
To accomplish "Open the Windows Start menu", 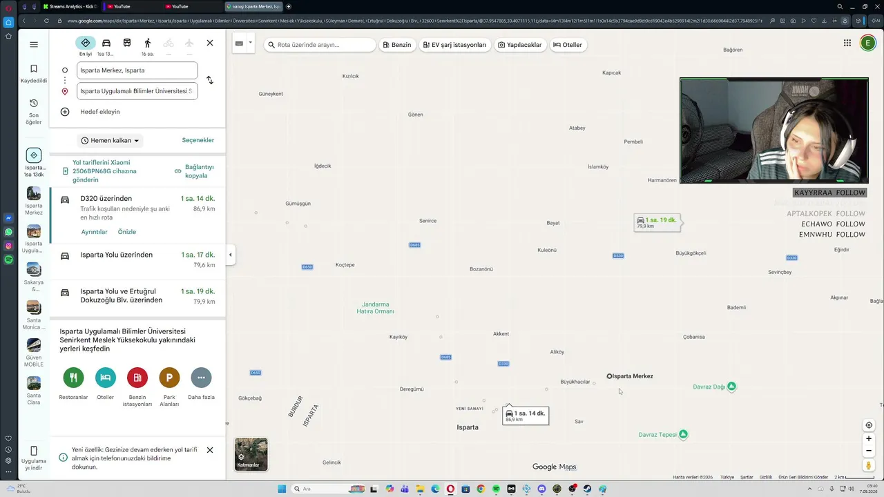I will 282,489.
